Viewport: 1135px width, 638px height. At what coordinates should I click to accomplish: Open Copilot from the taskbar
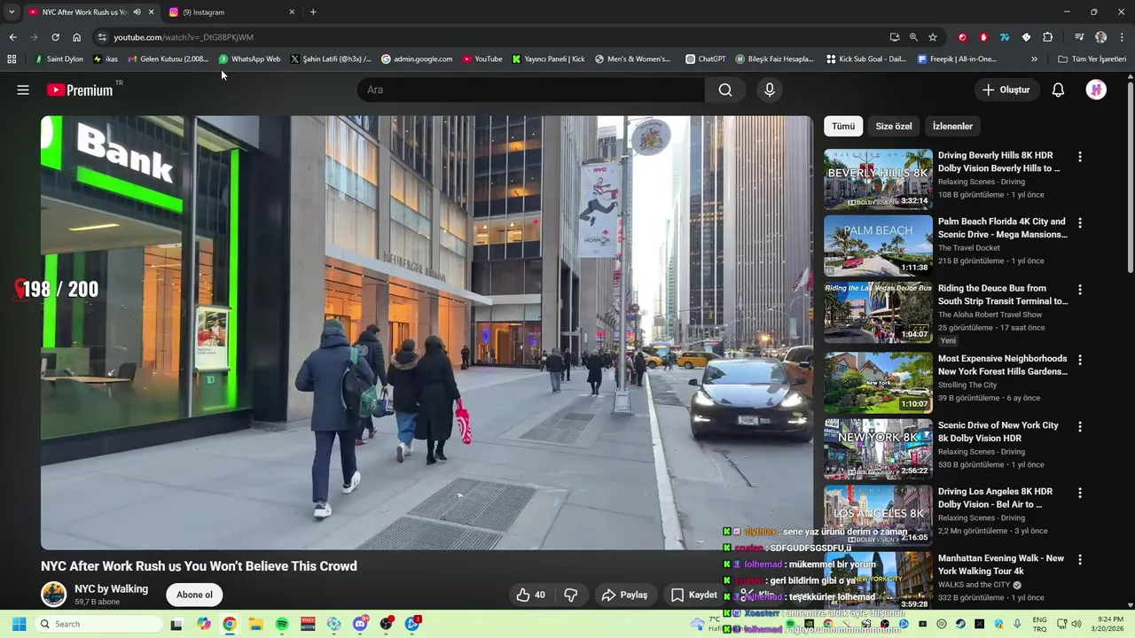coord(204,624)
